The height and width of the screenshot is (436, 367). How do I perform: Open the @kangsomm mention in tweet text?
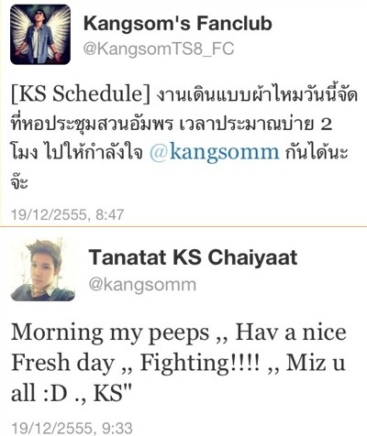(x=215, y=152)
